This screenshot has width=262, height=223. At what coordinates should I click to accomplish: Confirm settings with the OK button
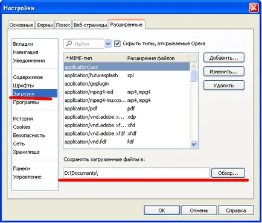click(x=162, y=210)
